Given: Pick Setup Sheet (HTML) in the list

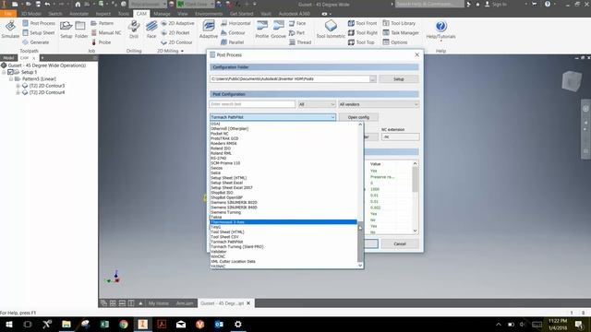Looking at the screenshot, I should coord(283,178).
